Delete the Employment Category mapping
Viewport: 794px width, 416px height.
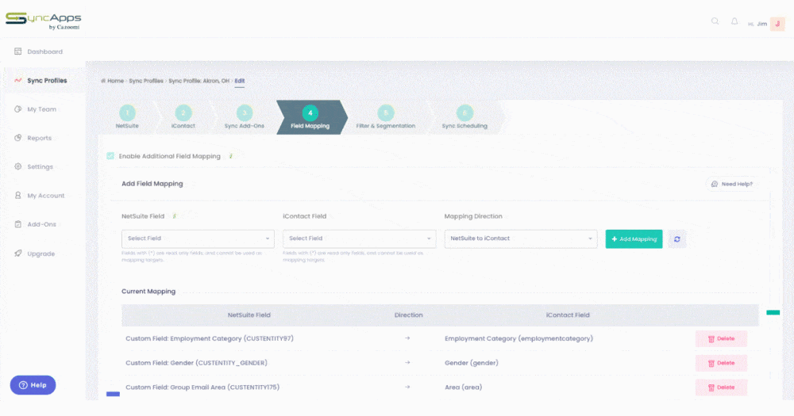pos(721,338)
